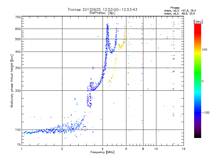Viewport: 216px width, 162px height.
Task: Click the x-axis '10' tick label
Action: click(x=156, y=149)
